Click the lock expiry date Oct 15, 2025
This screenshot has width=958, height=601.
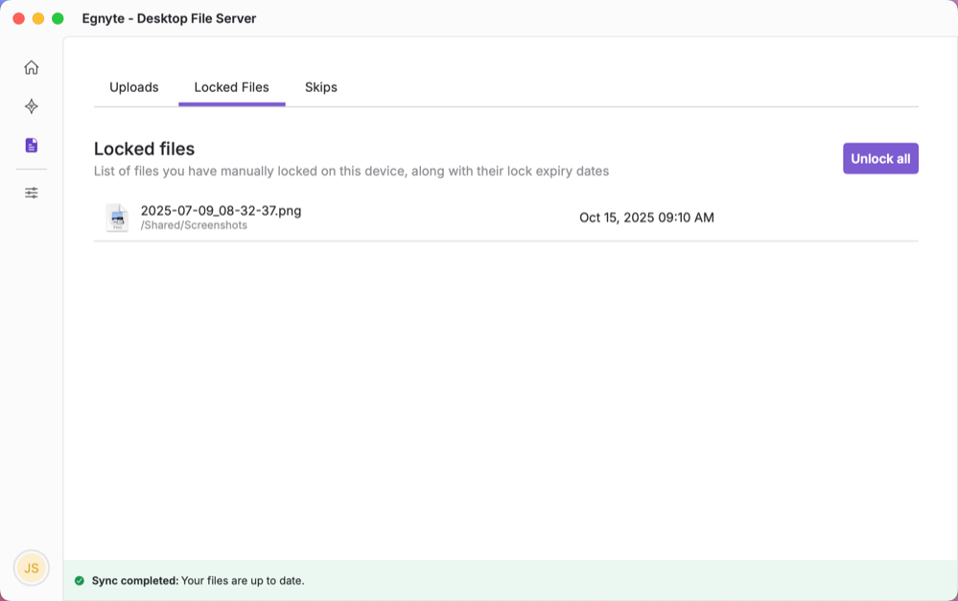point(645,218)
